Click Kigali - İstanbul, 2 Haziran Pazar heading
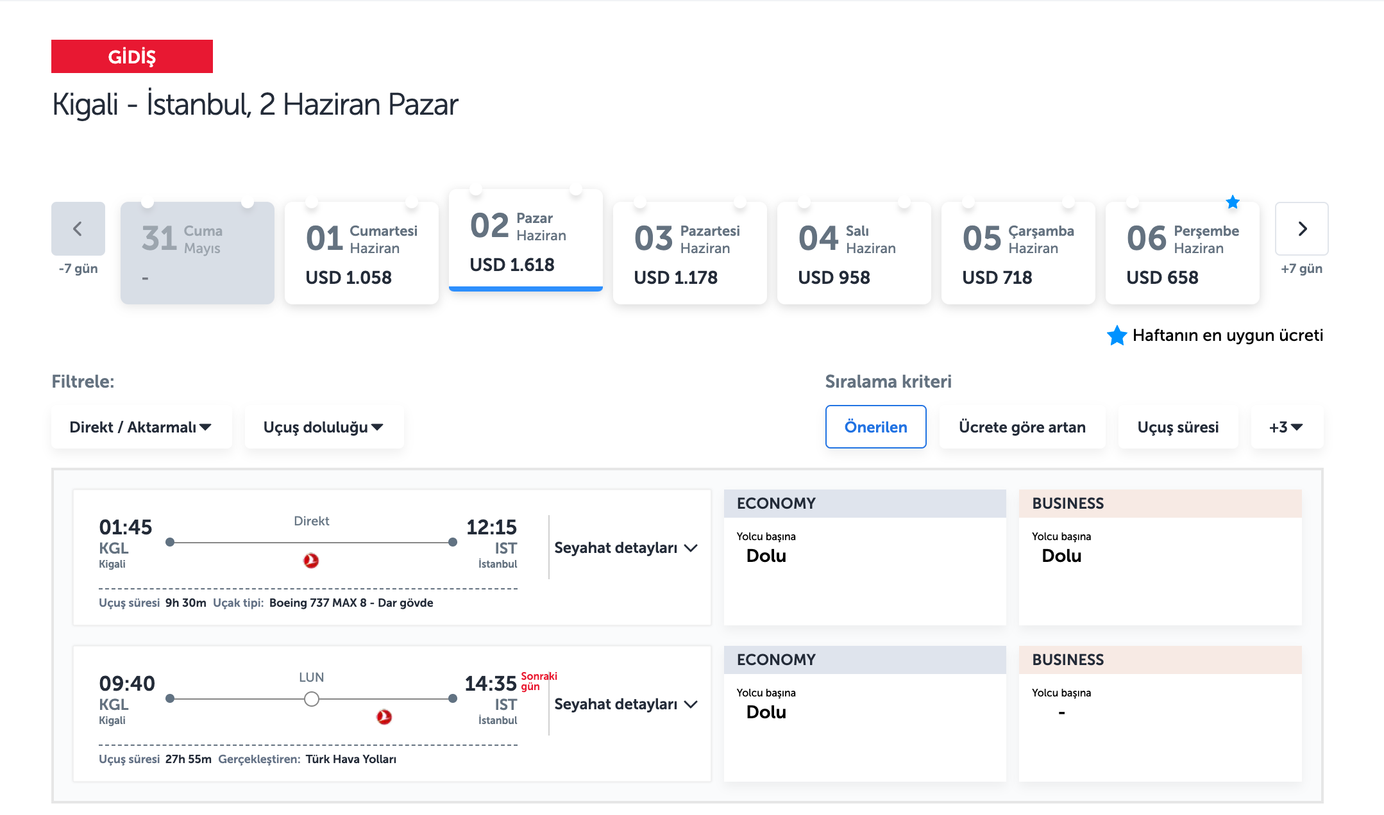This screenshot has height=815, width=1384. click(255, 104)
